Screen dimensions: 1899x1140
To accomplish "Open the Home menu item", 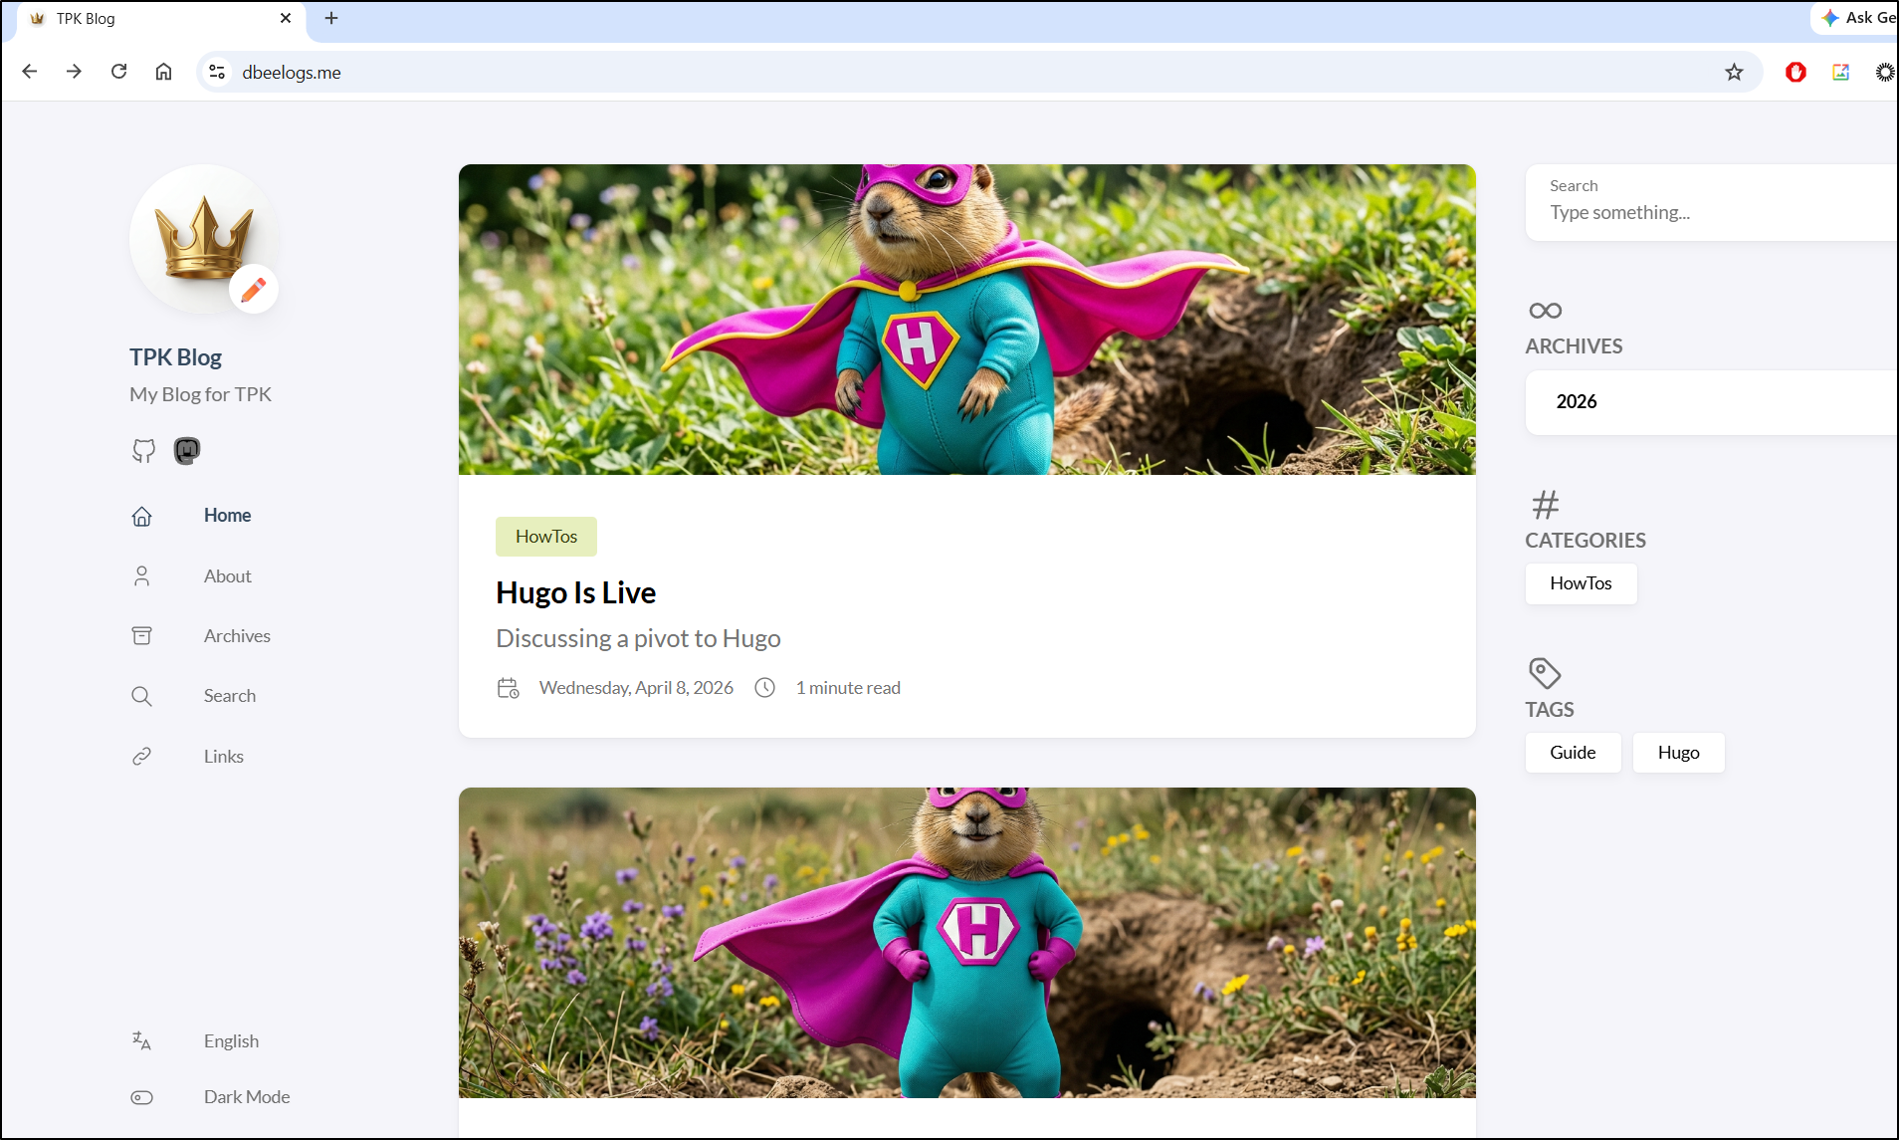I will click(227, 515).
